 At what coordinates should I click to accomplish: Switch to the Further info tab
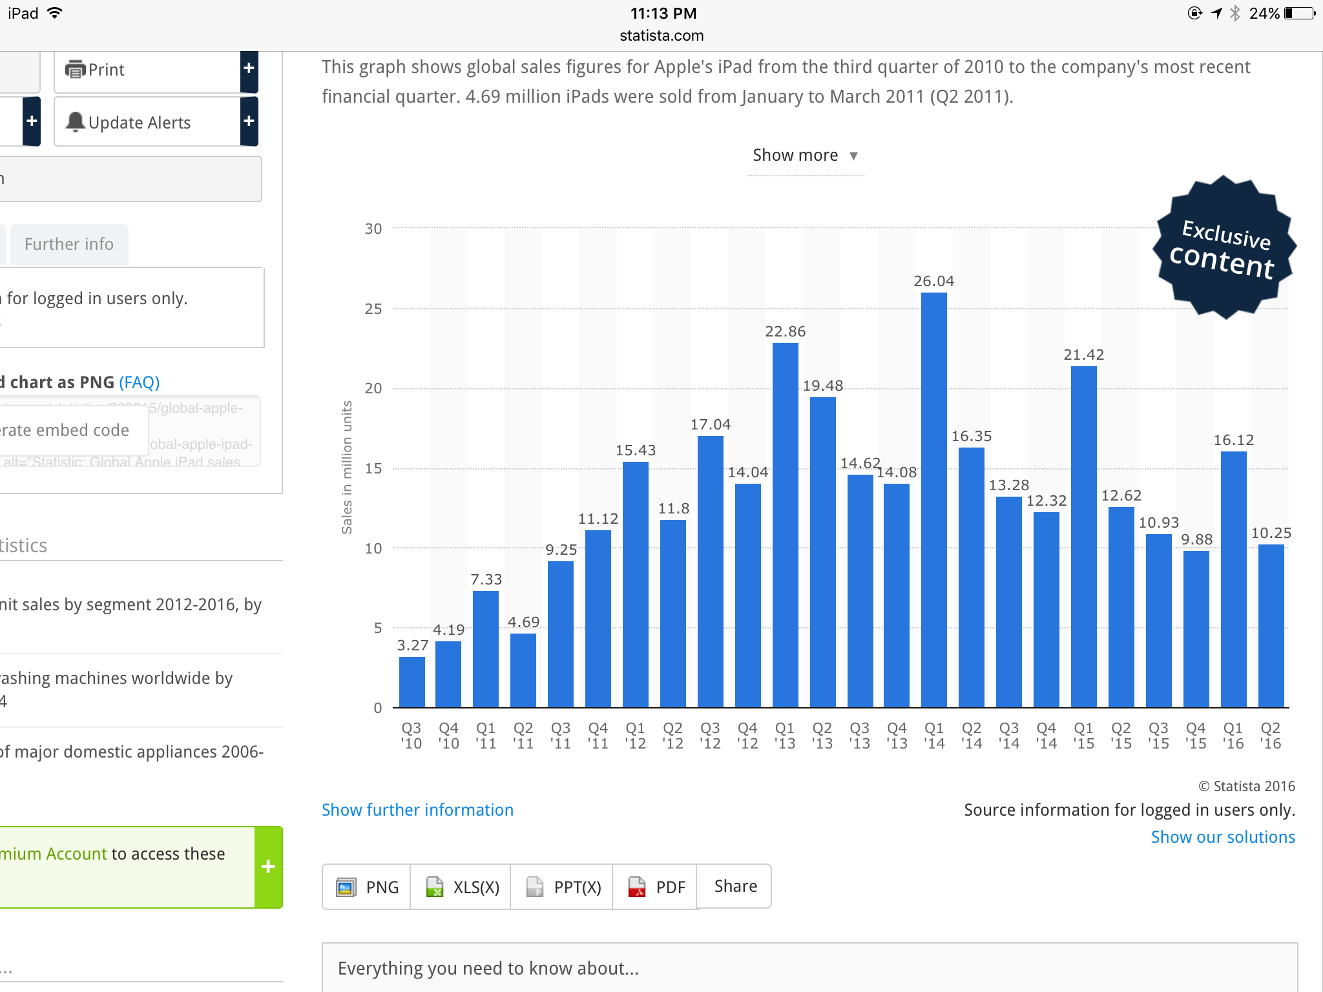click(x=69, y=244)
